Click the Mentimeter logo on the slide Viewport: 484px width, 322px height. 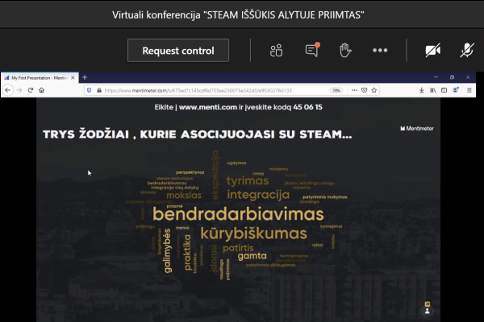point(417,129)
